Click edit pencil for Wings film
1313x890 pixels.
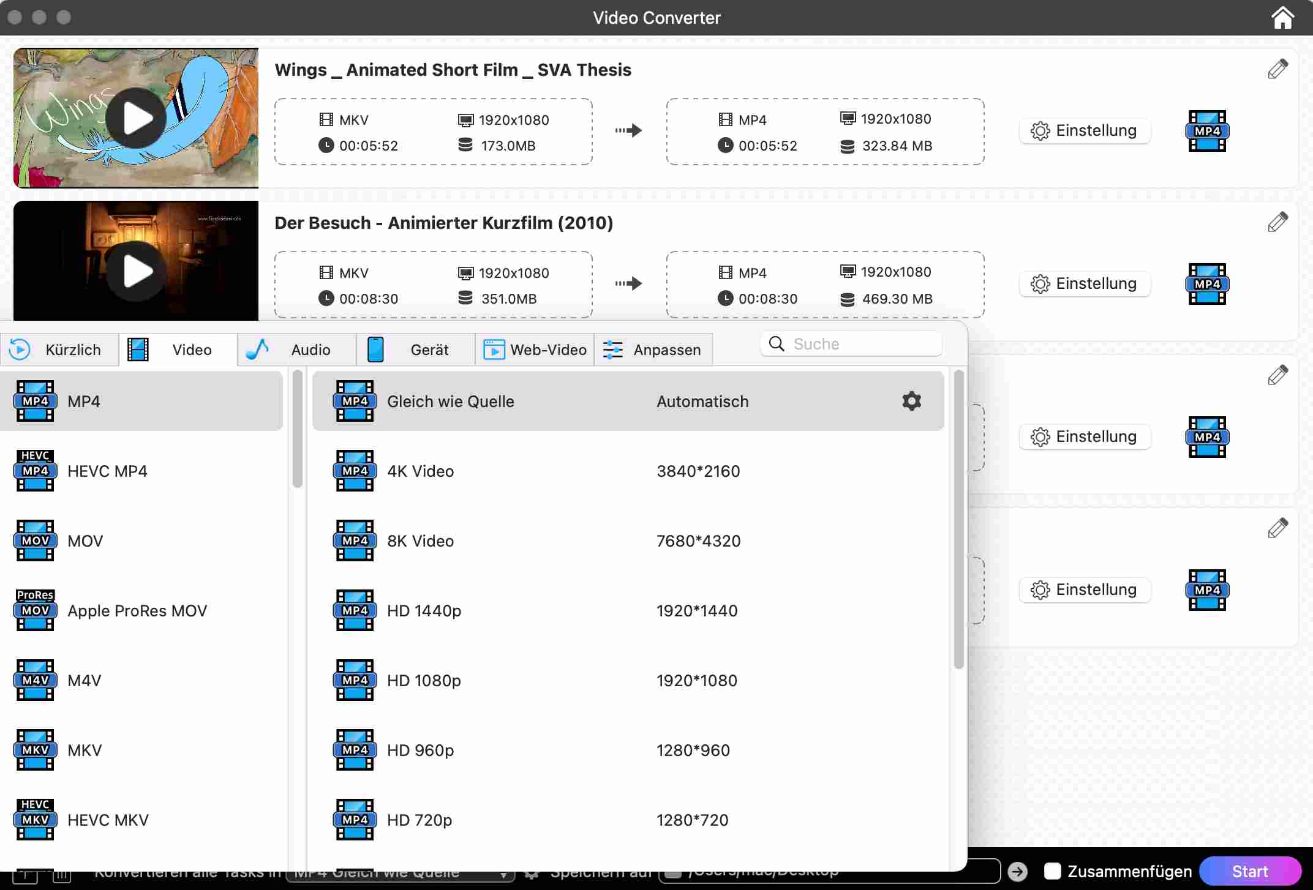tap(1277, 69)
